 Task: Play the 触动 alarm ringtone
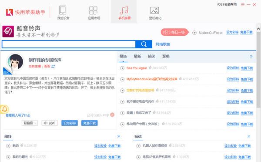[x=8, y=146]
